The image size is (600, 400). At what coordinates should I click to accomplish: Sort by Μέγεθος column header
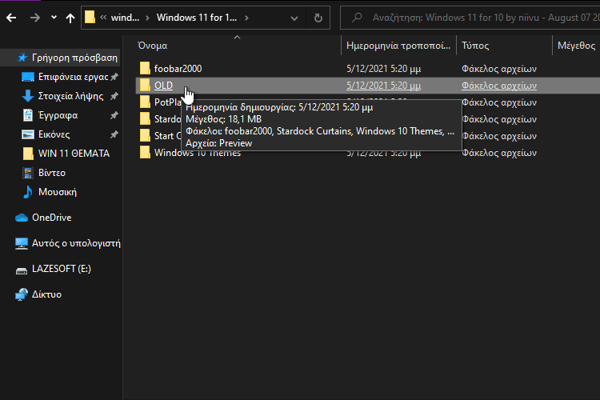tap(576, 46)
